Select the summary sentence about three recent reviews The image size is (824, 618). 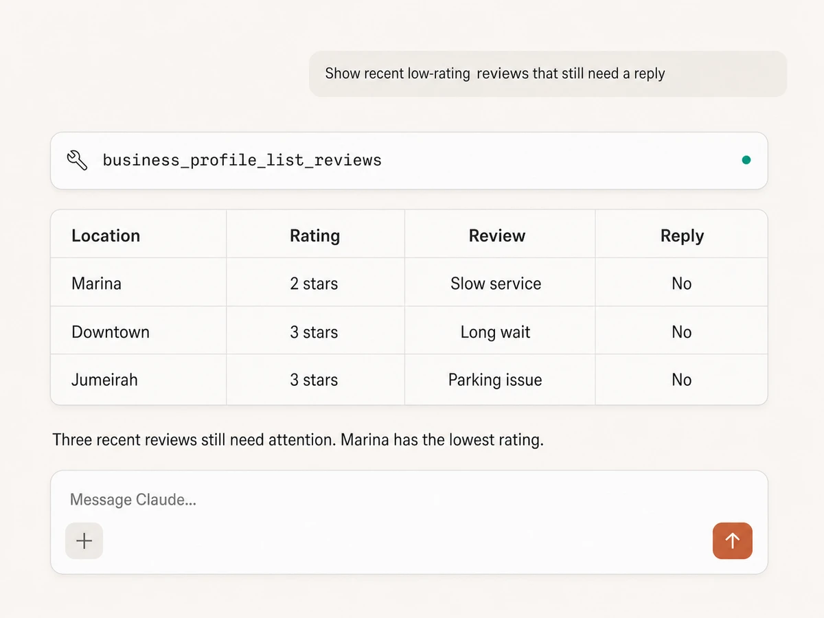[298, 439]
